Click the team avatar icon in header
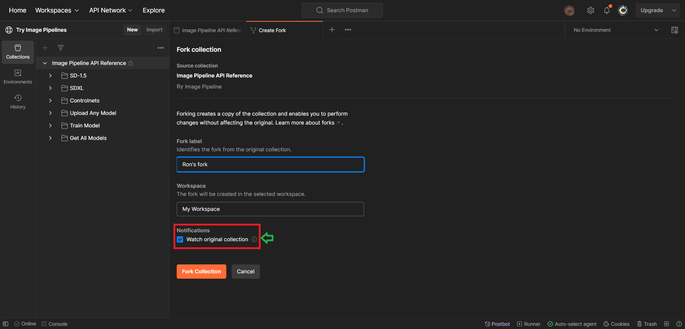Viewport: 685px width, 329px height. (569, 11)
